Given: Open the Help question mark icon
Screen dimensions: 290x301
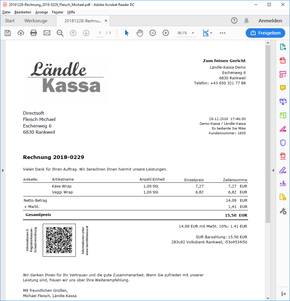Looking at the screenshot, I should point(234,21).
